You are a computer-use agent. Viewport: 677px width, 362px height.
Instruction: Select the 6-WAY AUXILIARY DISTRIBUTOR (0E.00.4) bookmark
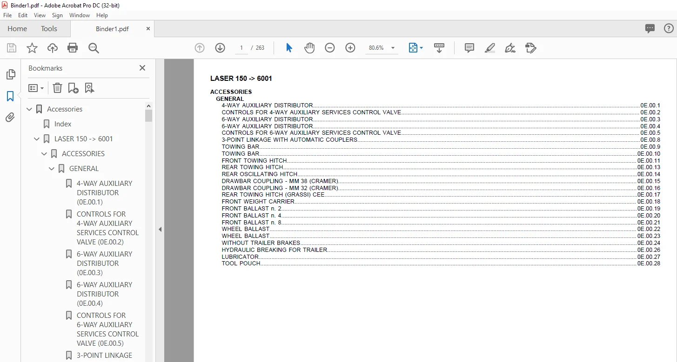point(105,294)
